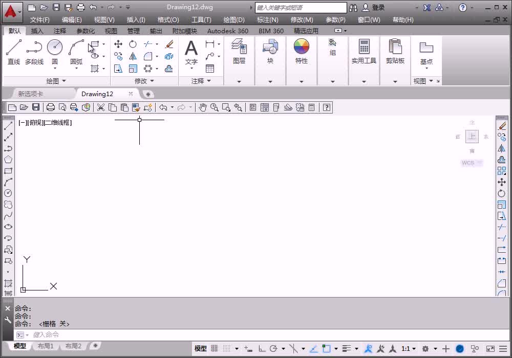Click the Plot/Print icon in standard toolbar
Image resolution: width=512 pixels, height=358 pixels.
coord(51,107)
